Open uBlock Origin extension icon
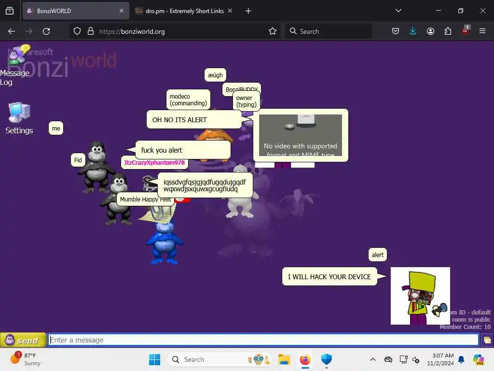This screenshot has height=371, width=494. click(x=466, y=30)
